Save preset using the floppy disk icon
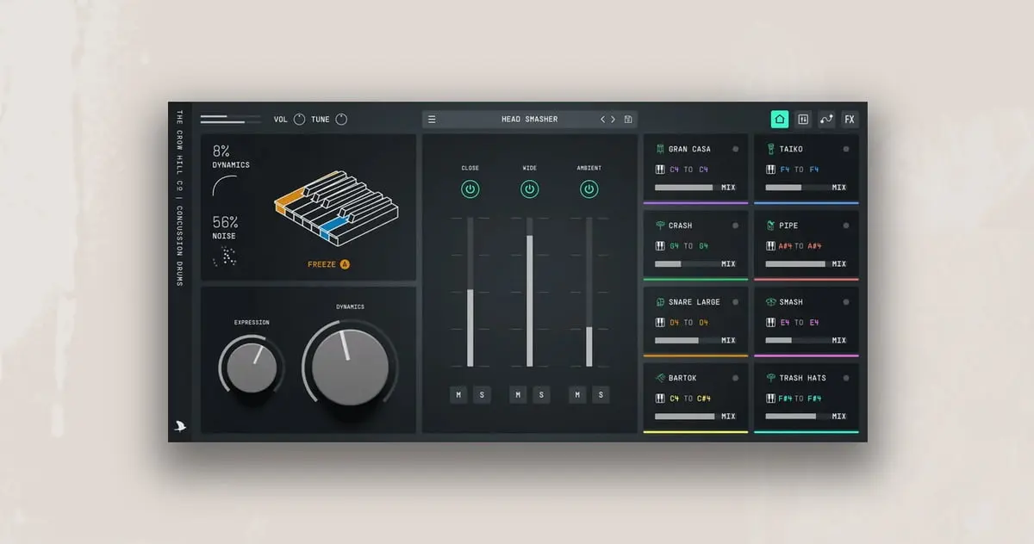Viewport: 1034px width, 544px height. (628, 120)
